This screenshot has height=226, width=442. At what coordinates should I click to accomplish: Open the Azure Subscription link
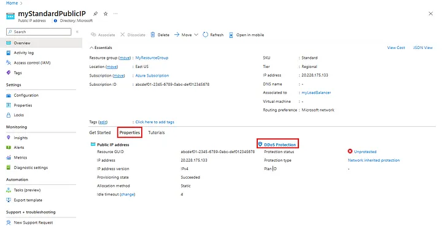pos(152,75)
